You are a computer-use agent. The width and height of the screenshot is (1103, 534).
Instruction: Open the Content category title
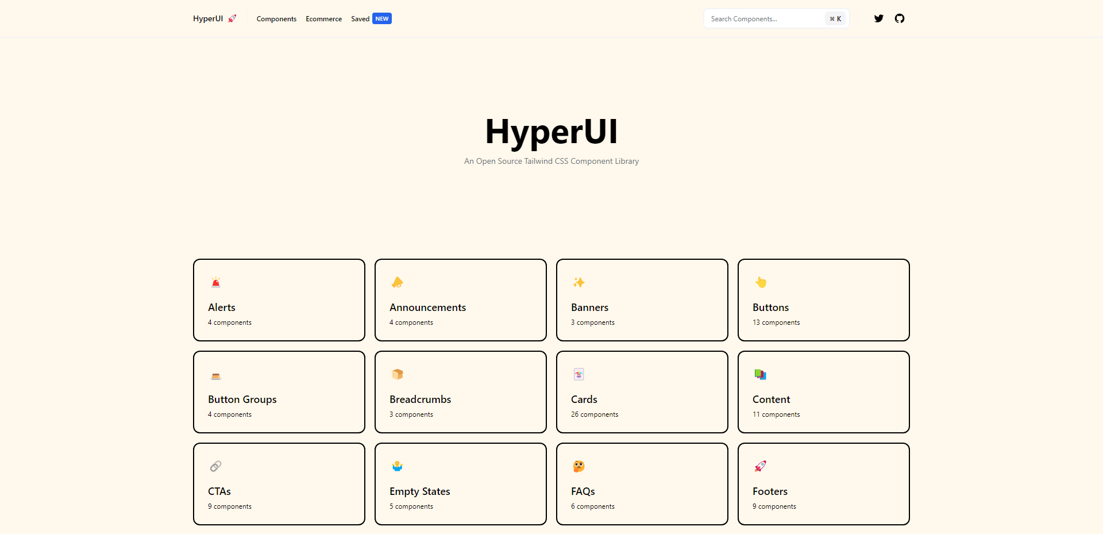(x=771, y=399)
